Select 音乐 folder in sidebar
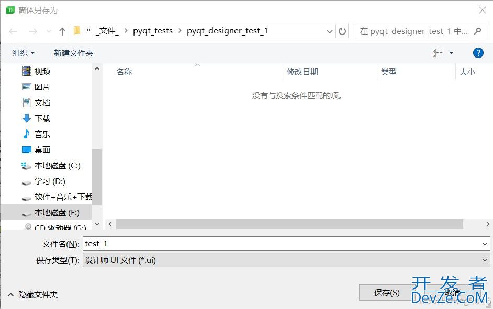493x309 pixels. (42, 134)
